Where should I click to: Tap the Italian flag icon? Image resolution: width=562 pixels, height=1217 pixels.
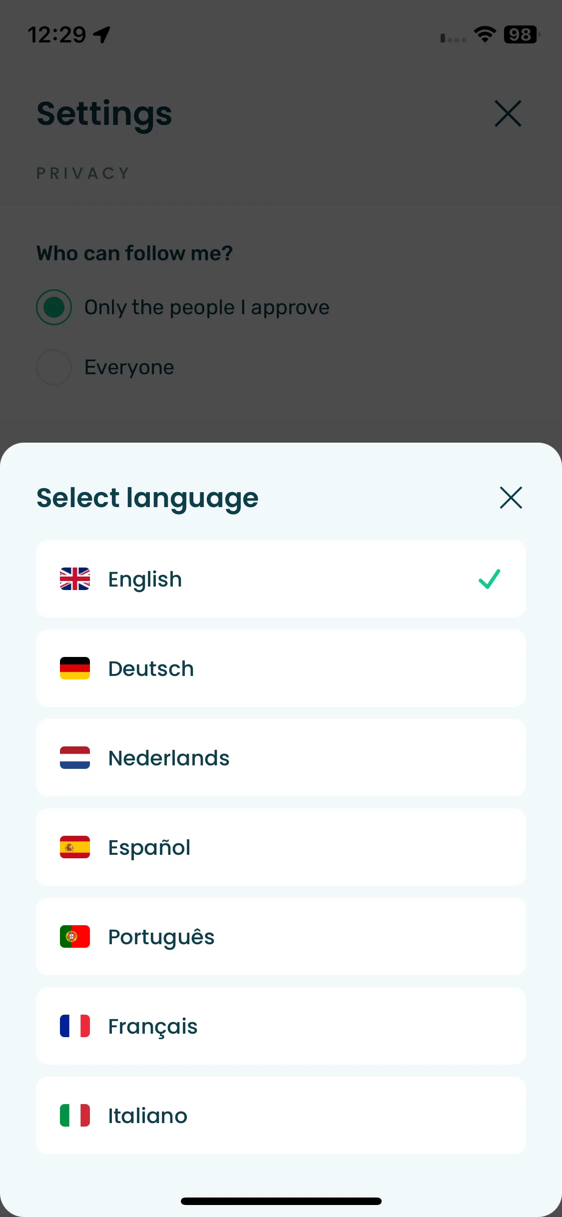coord(75,1116)
